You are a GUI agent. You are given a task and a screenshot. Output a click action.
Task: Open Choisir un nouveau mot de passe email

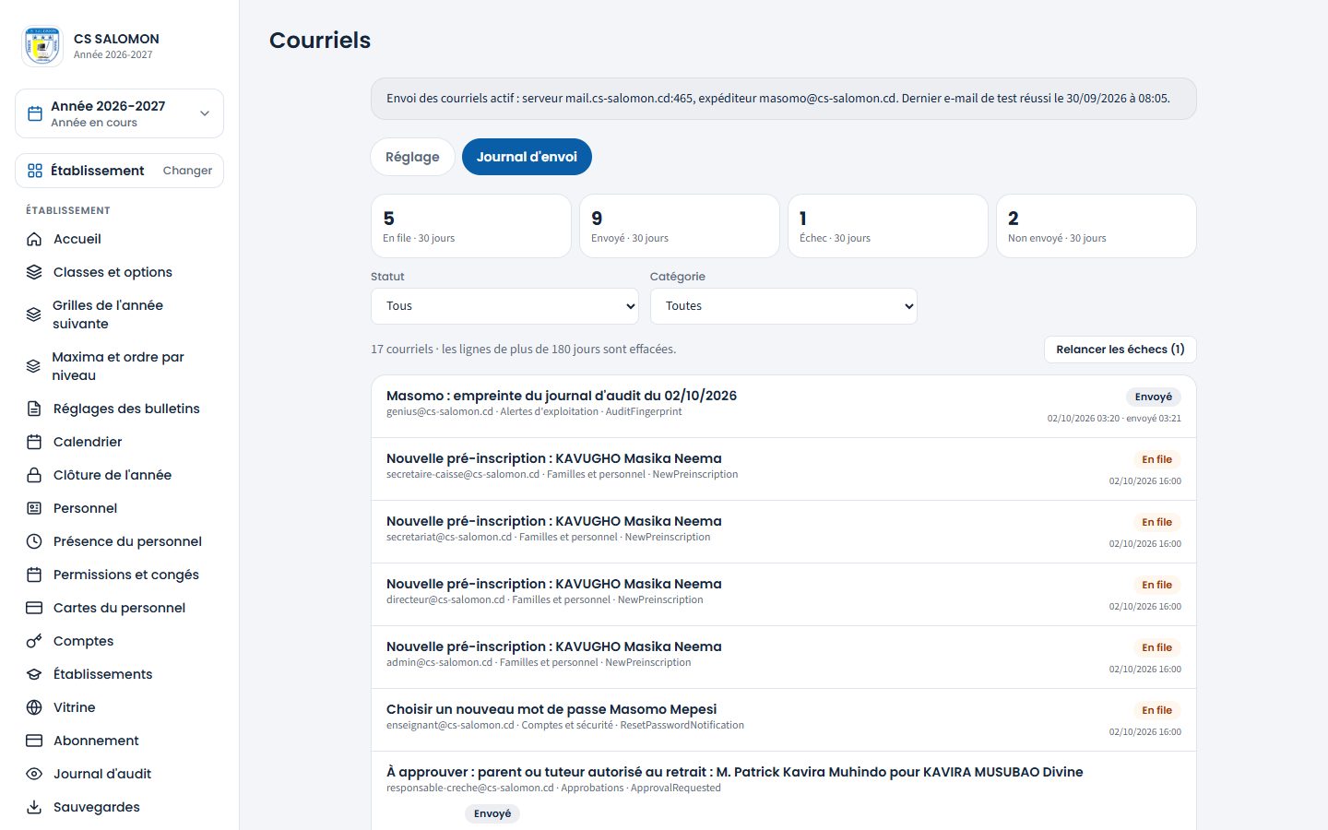coord(784,720)
